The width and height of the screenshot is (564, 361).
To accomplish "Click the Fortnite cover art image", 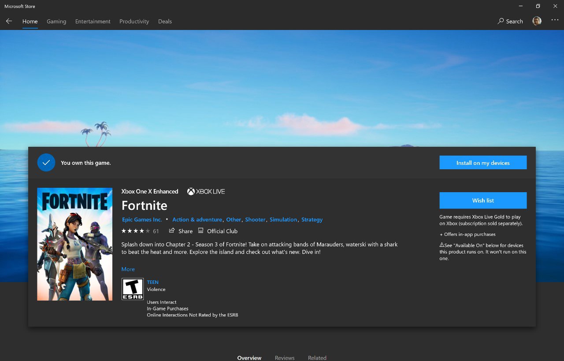I will [74, 244].
